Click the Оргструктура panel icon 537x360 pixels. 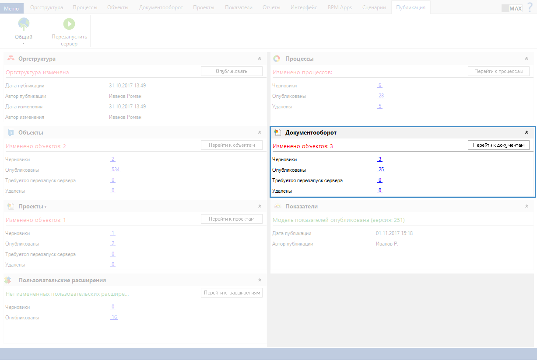11,59
